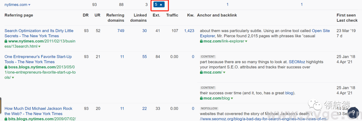This screenshot has width=362, height=121.
Task: Expand dropdown after 13search.html URL
Action: (39, 46)
